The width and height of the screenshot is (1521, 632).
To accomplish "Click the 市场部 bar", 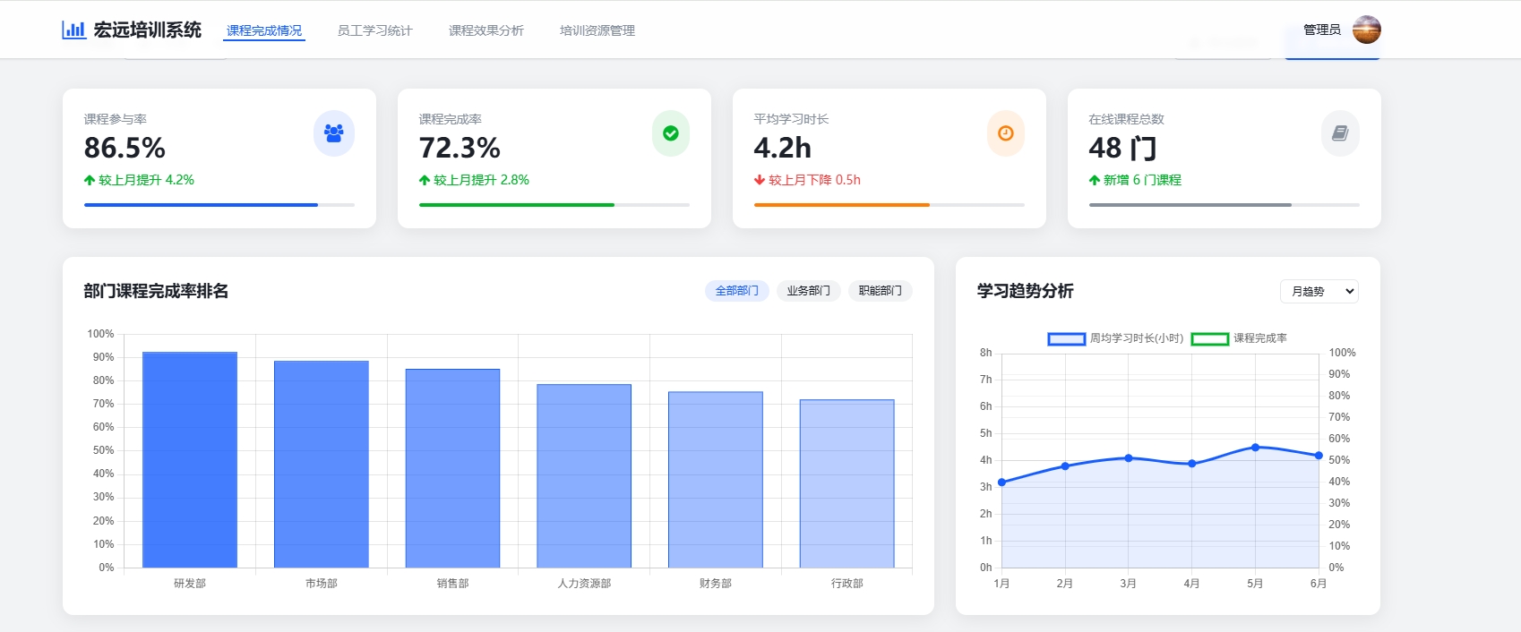I will (322, 465).
